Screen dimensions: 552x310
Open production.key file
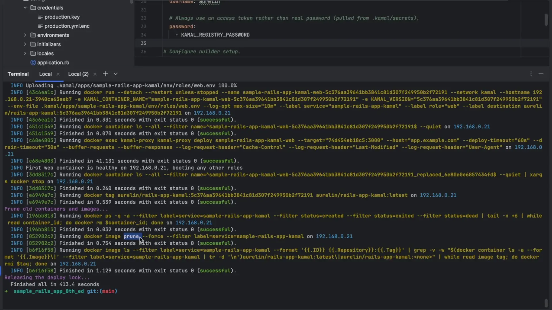62,17
